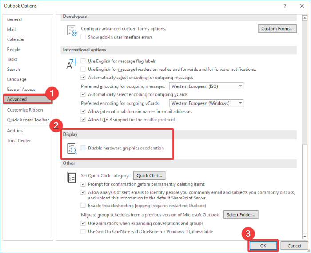Image resolution: width=311 pixels, height=253 pixels.
Task: Toggle Prompt for confirmation before deleting
Action: pyautogui.click(x=83, y=184)
